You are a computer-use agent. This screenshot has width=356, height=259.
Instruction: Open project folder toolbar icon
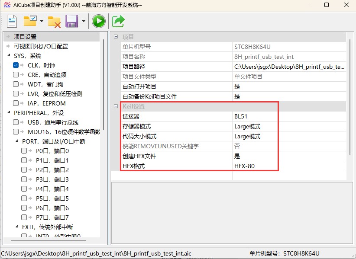(30, 21)
